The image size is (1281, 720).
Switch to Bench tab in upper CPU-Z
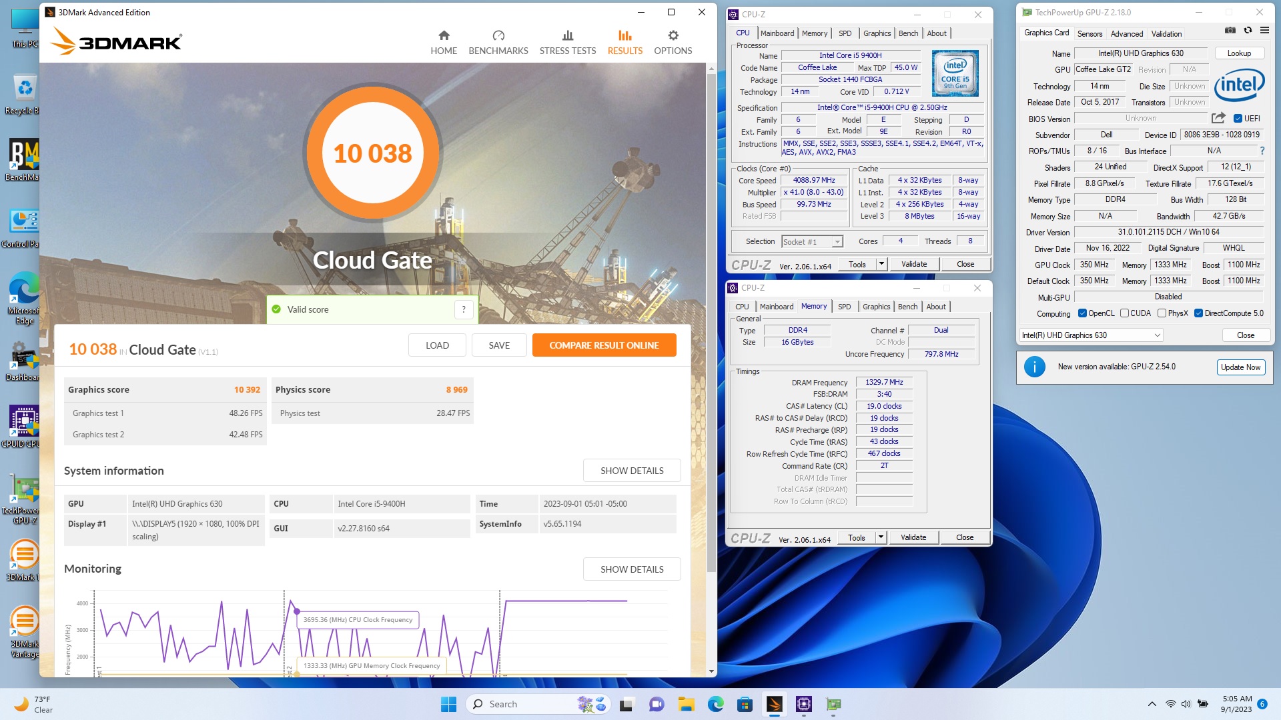(908, 33)
